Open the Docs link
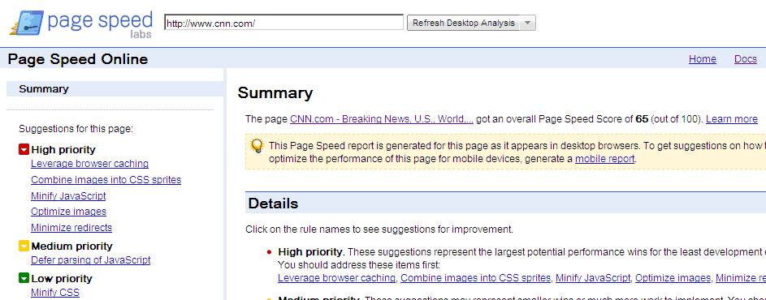This screenshot has width=766, height=300. (x=746, y=59)
